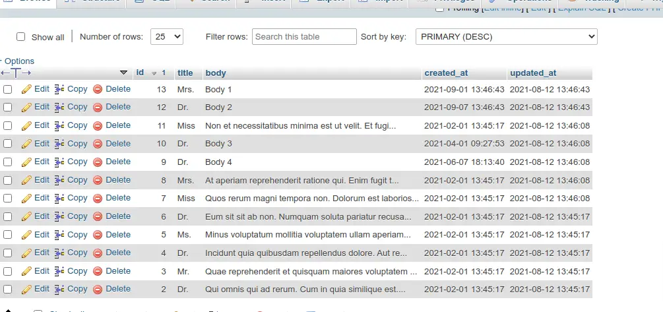Click the Edit pencil icon for row 9
Screen dimensions: 663x312
click(x=26, y=162)
